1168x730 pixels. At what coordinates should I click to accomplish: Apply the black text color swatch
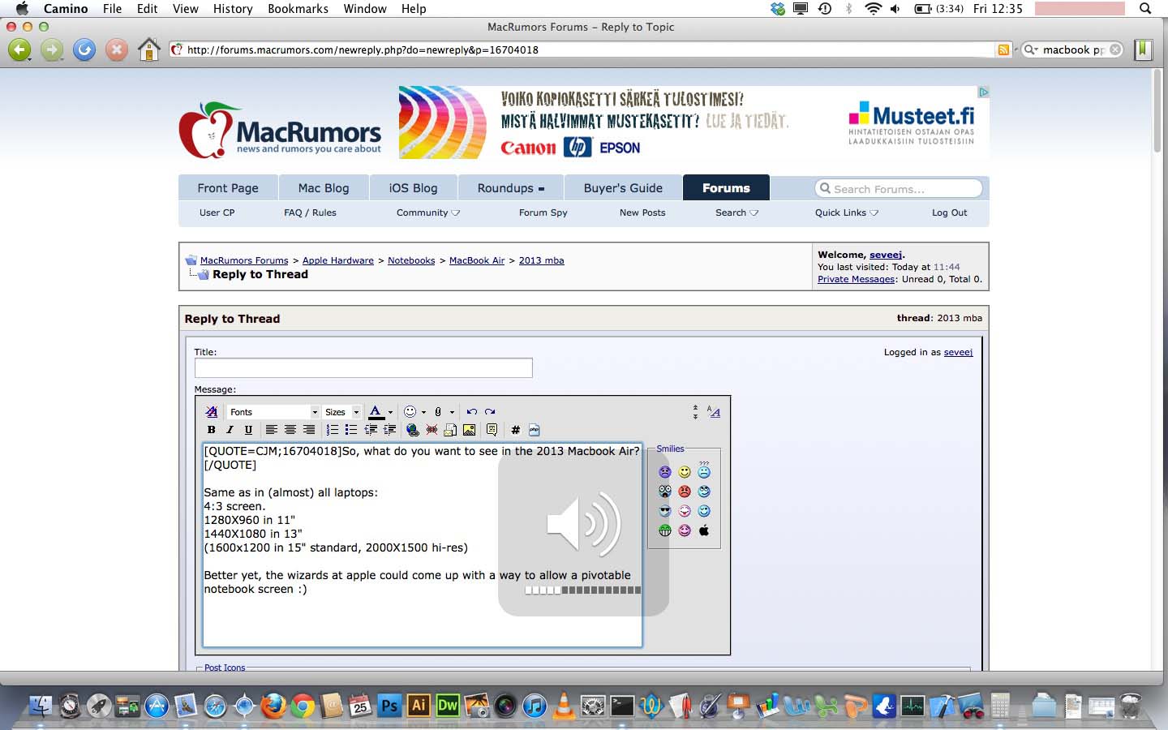click(376, 412)
